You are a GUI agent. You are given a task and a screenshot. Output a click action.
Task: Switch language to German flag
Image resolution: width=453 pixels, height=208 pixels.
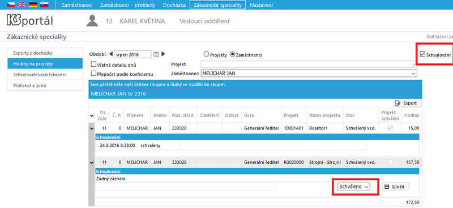[33, 5]
